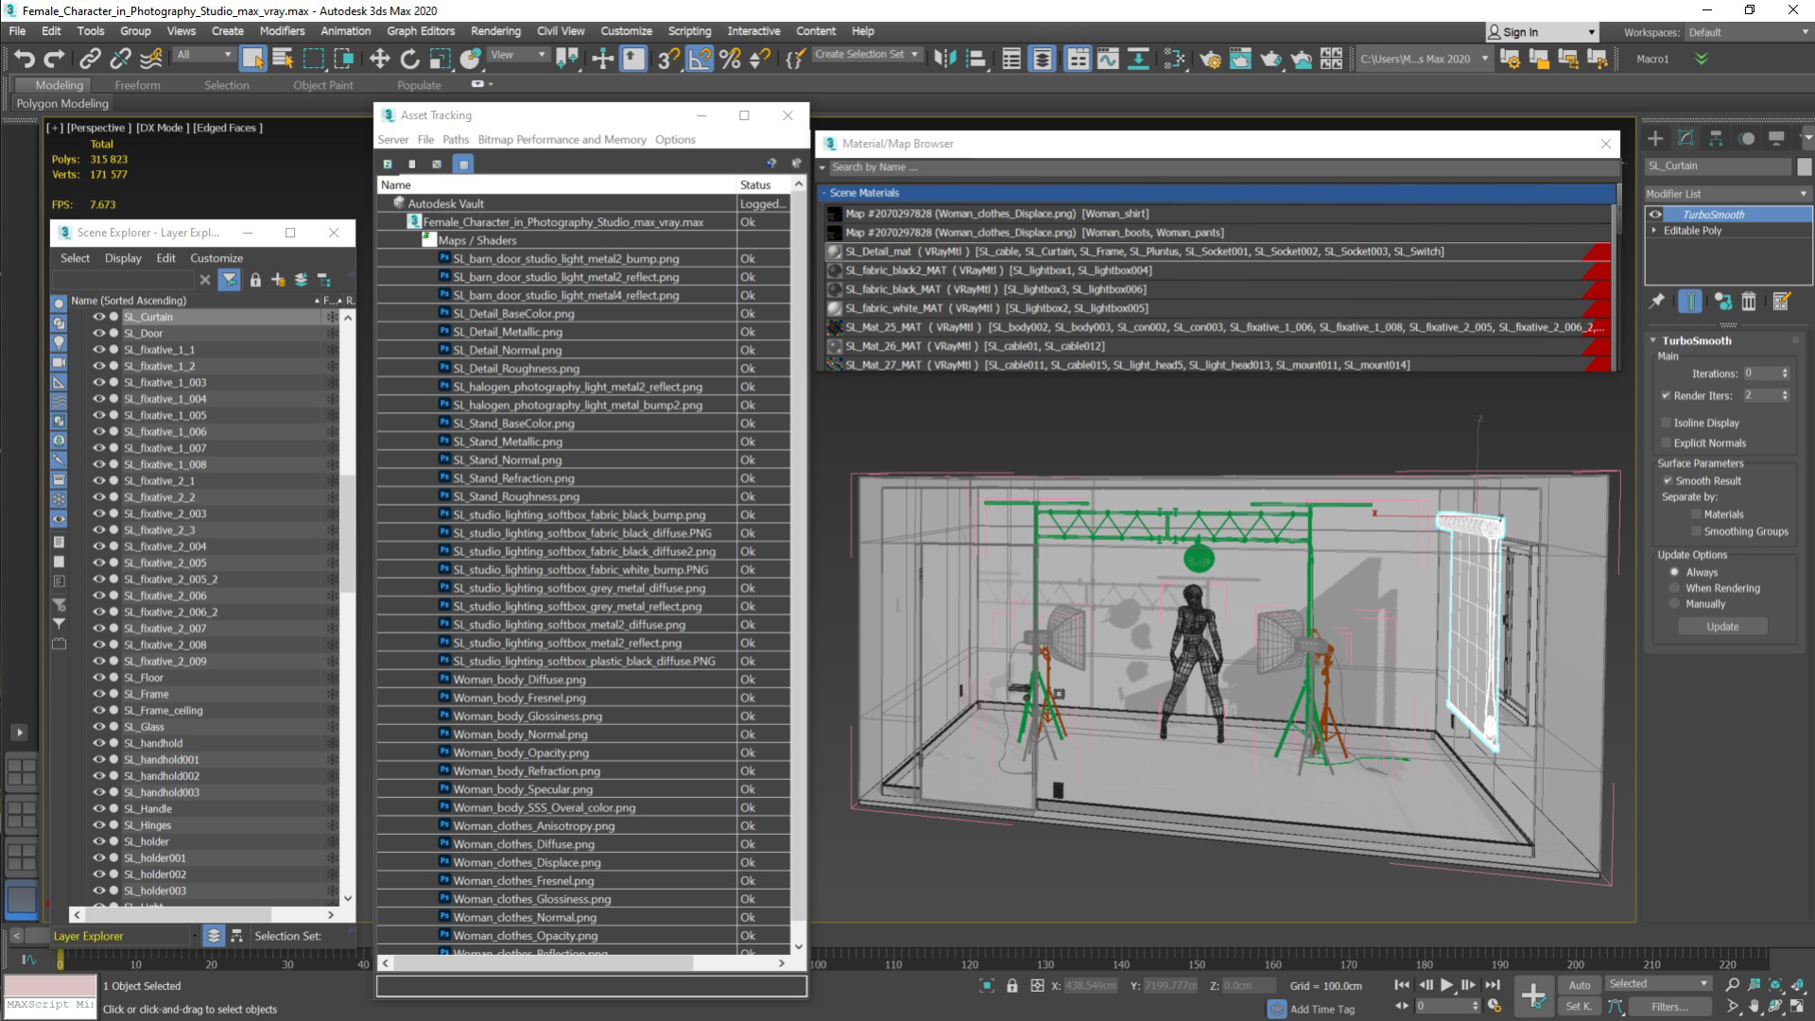Toggle visibility eye for SL_Floor
Screen dimensions: 1815x1021
pyautogui.click(x=98, y=677)
